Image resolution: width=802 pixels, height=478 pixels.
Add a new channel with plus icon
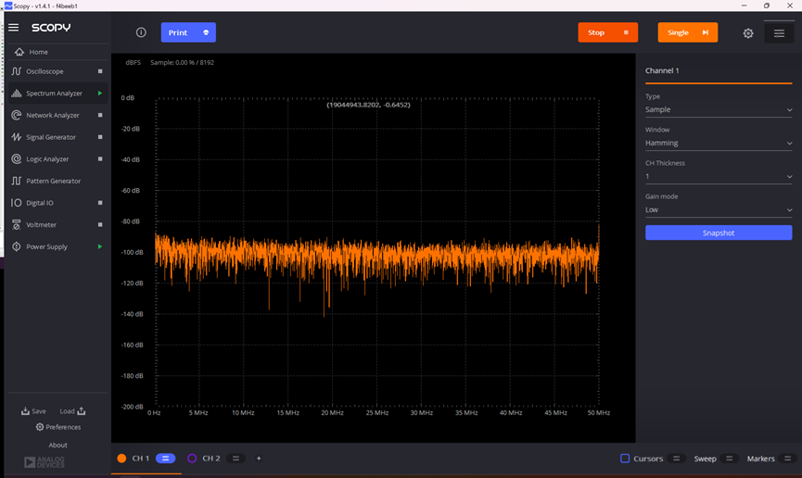pos(259,459)
